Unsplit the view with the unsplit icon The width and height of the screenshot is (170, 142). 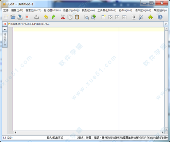point(110,17)
